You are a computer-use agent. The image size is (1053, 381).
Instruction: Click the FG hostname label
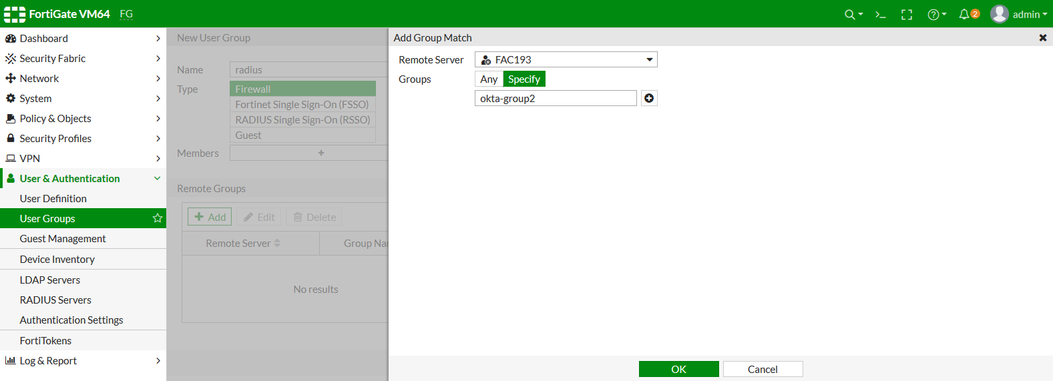click(126, 14)
